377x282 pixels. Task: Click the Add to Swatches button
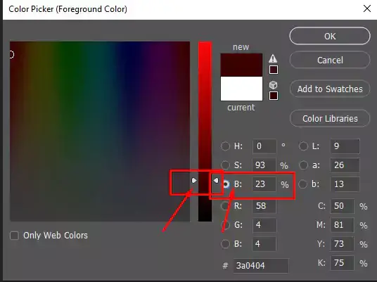click(x=330, y=89)
